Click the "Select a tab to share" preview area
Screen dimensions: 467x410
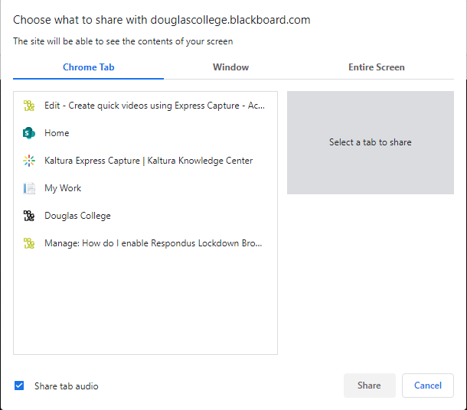(370, 142)
